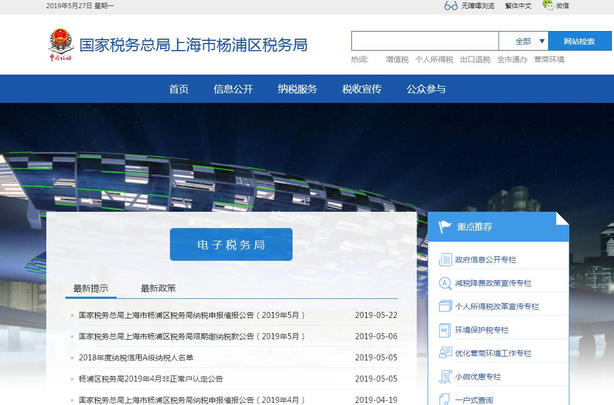Switch to 繁体中文 language link
This screenshot has width=614, height=405.
[518, 6]
